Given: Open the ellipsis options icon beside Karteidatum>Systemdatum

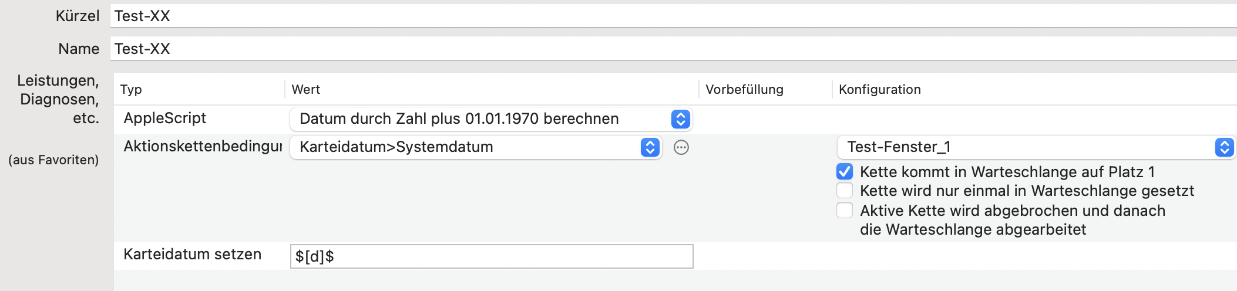Looking at the screenshot, I should (x=681, y=147).
